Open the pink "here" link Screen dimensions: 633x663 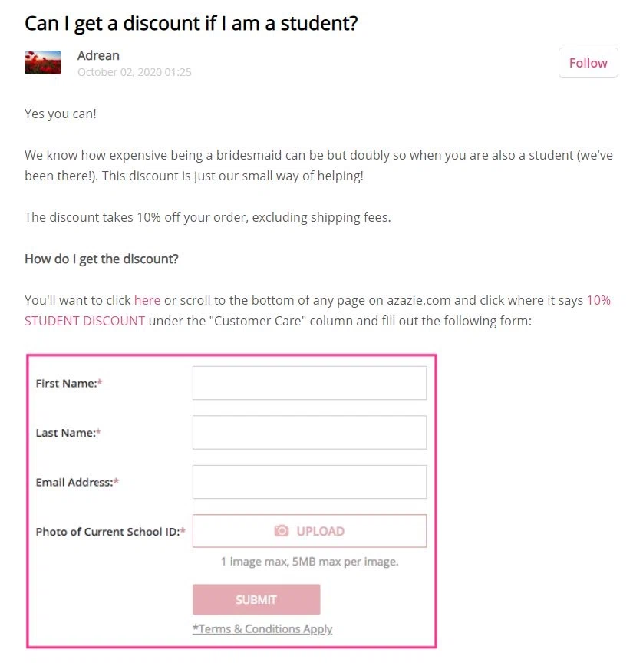(147, 300)
